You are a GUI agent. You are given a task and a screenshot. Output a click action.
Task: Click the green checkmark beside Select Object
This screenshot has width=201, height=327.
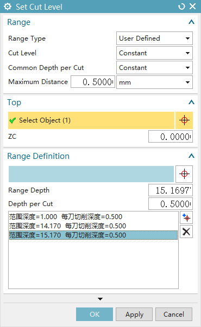pos(12,120)
